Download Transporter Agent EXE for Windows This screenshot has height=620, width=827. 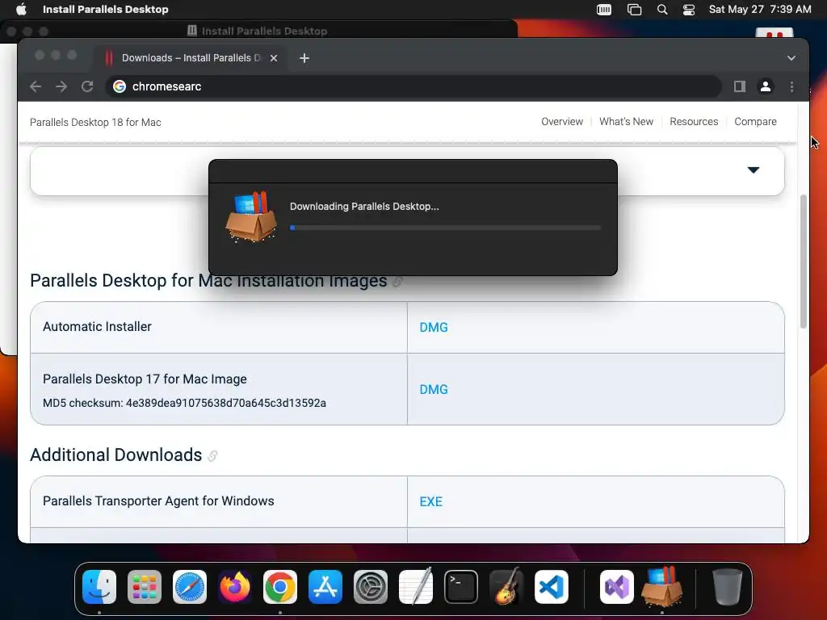pyautogui.click(x=431, y=502)
